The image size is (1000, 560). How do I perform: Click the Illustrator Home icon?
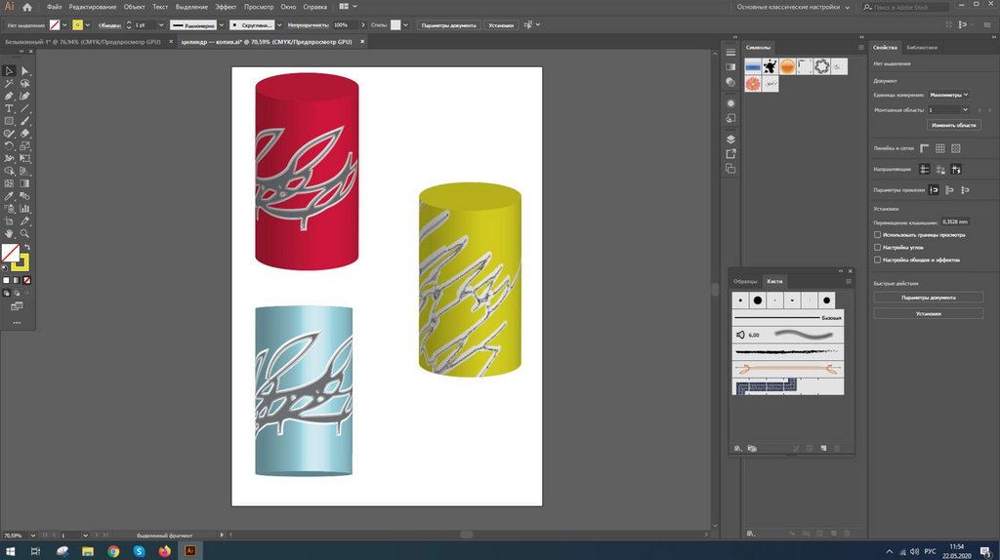coord(27,7)
